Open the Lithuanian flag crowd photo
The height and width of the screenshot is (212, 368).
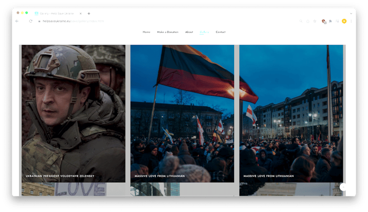click(x=182, y=114)
